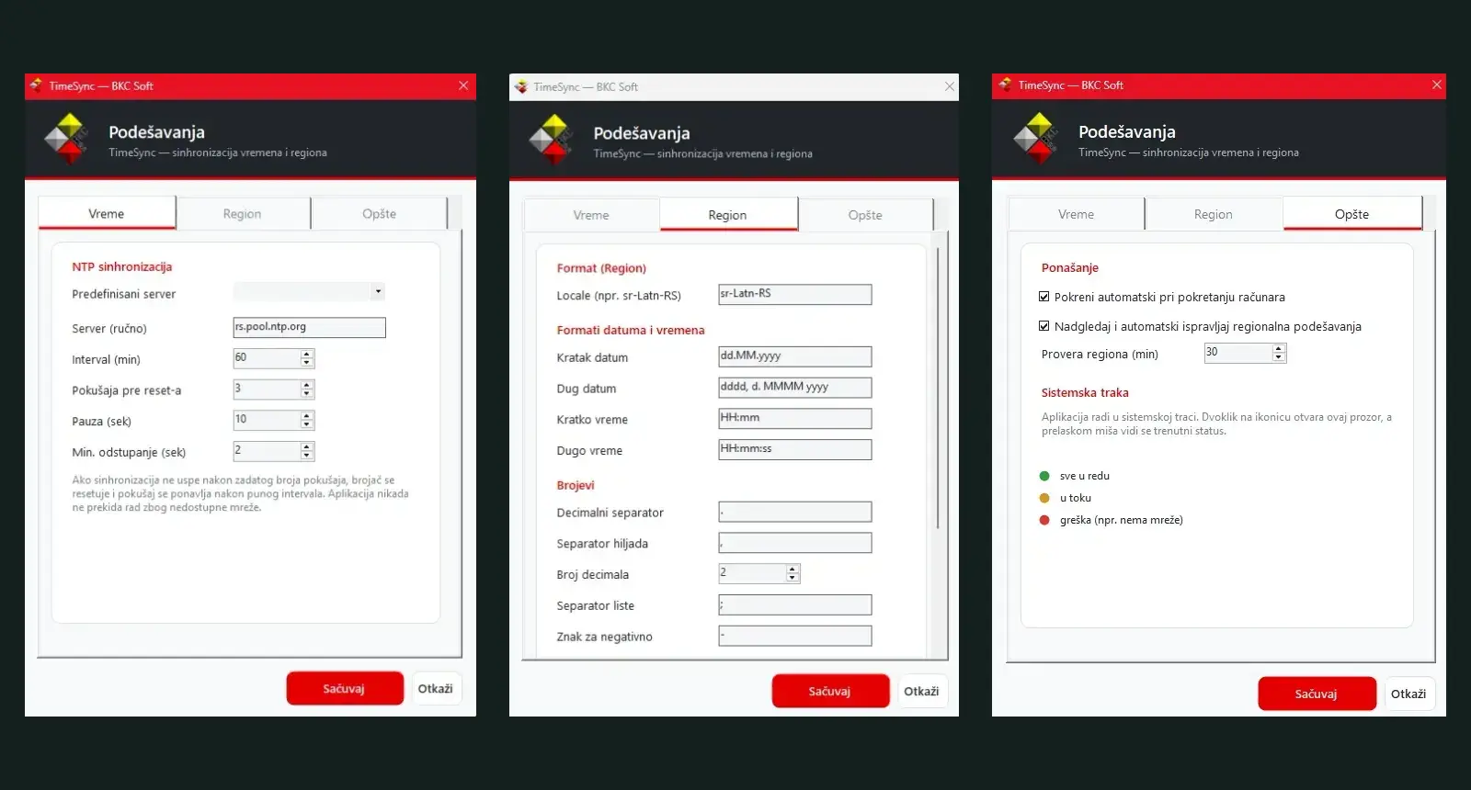Viewport: 1471px width, 790px height.
Task: Click Otkaži in the NTP sinhronizacija window
Action: click(436, 689)
